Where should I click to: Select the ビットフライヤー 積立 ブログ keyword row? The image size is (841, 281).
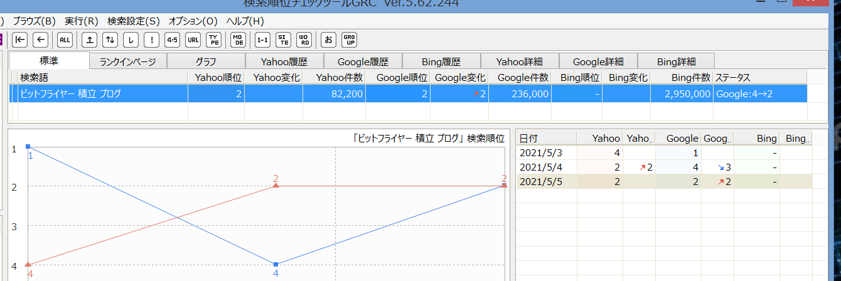409,94
